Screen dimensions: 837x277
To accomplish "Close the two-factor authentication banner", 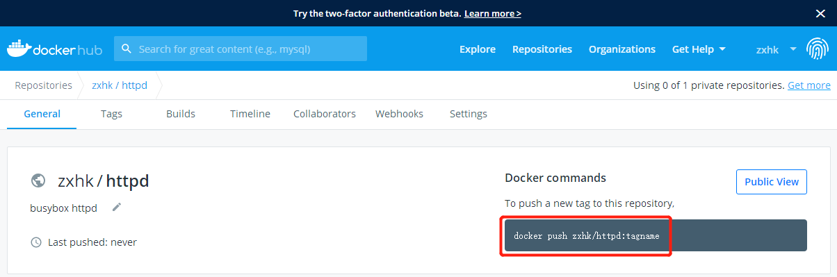I will (820, 13).
